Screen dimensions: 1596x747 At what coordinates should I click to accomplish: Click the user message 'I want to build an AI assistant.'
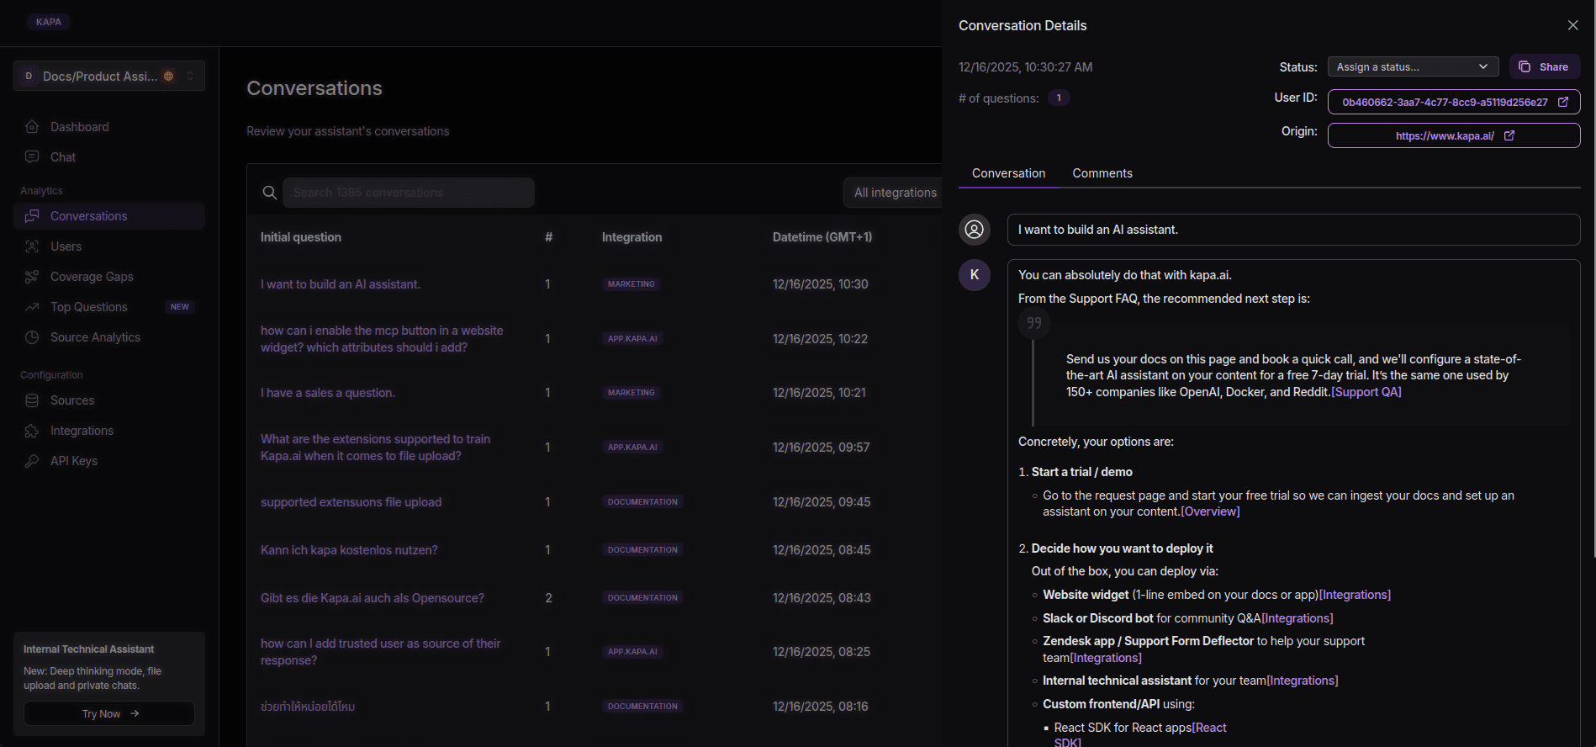[x=1293, y=230]
